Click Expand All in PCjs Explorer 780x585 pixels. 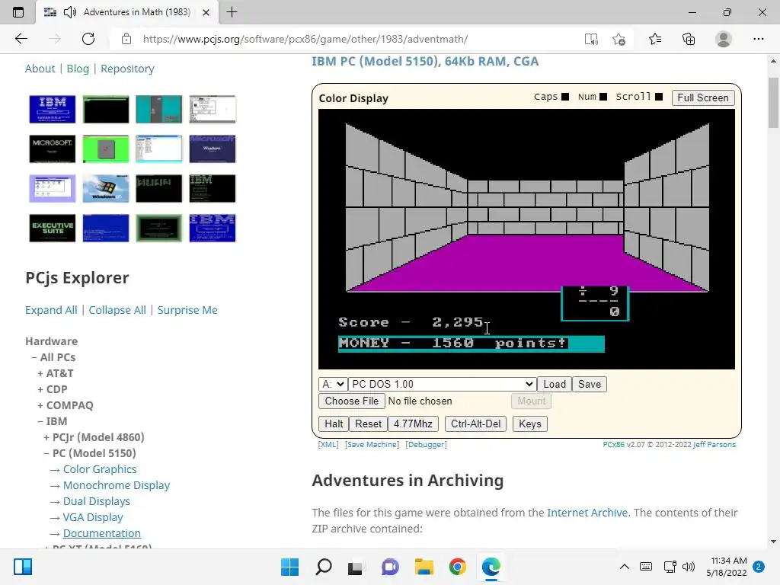(51, 310)
